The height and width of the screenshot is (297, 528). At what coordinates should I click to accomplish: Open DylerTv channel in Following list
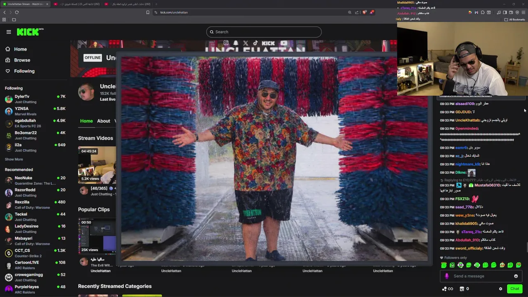coord(35,99)
